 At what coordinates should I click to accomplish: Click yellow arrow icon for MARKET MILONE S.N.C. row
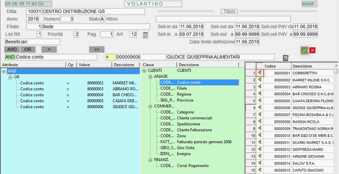(260, 80)
